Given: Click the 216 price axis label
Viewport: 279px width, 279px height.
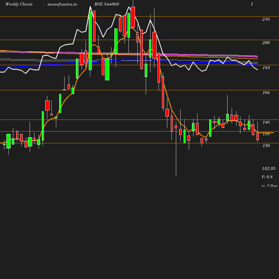Looking at the screenshot, I should [x=266, y=19].
